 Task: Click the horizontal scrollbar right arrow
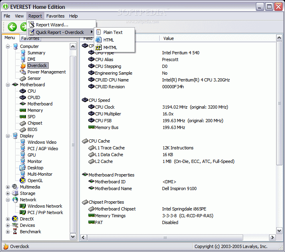[x=272, y=238]
